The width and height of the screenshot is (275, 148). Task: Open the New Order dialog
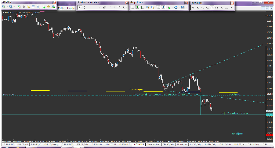tap(44, 7)
